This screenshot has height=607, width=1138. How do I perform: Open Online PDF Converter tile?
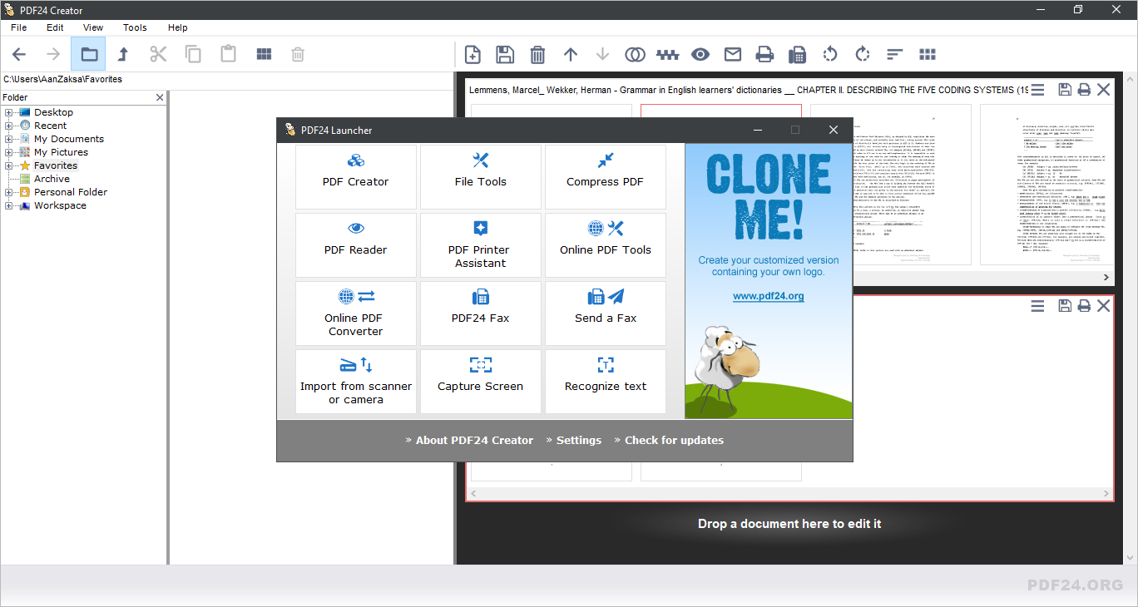pos(356,313)
